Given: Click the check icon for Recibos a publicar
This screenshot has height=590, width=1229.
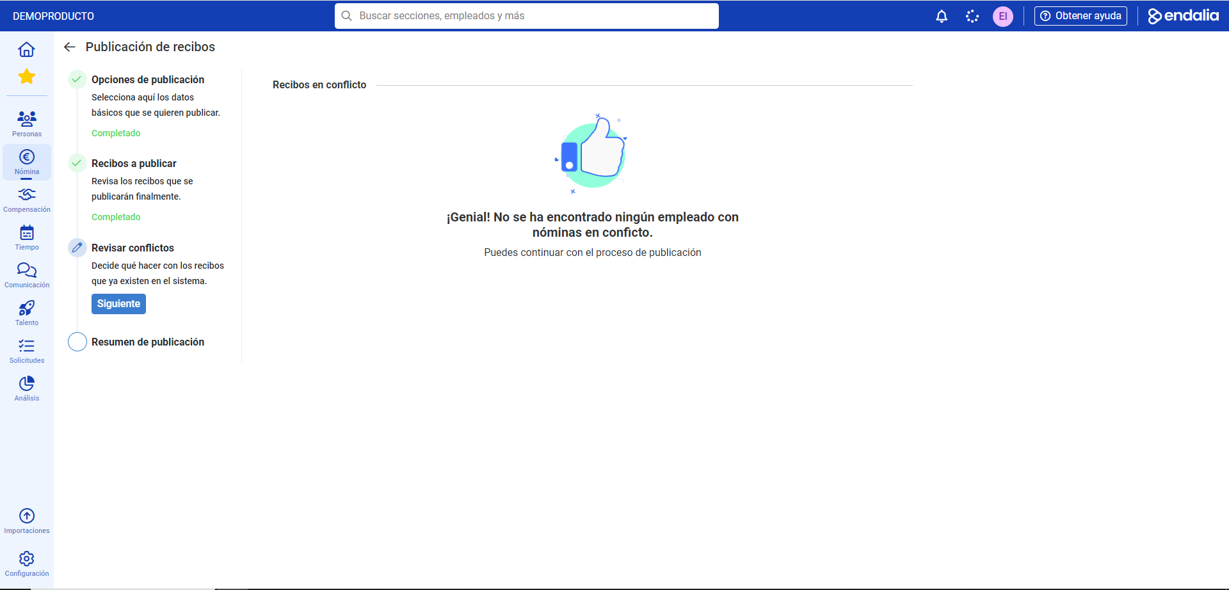Looking at the screenshot, I should click(x=77, y=163).
